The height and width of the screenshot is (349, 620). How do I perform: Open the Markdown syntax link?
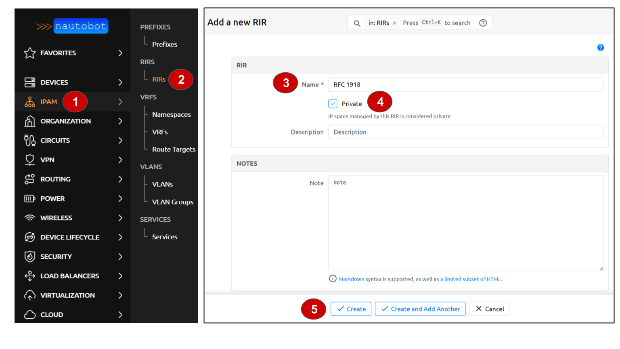coord(351,279)
